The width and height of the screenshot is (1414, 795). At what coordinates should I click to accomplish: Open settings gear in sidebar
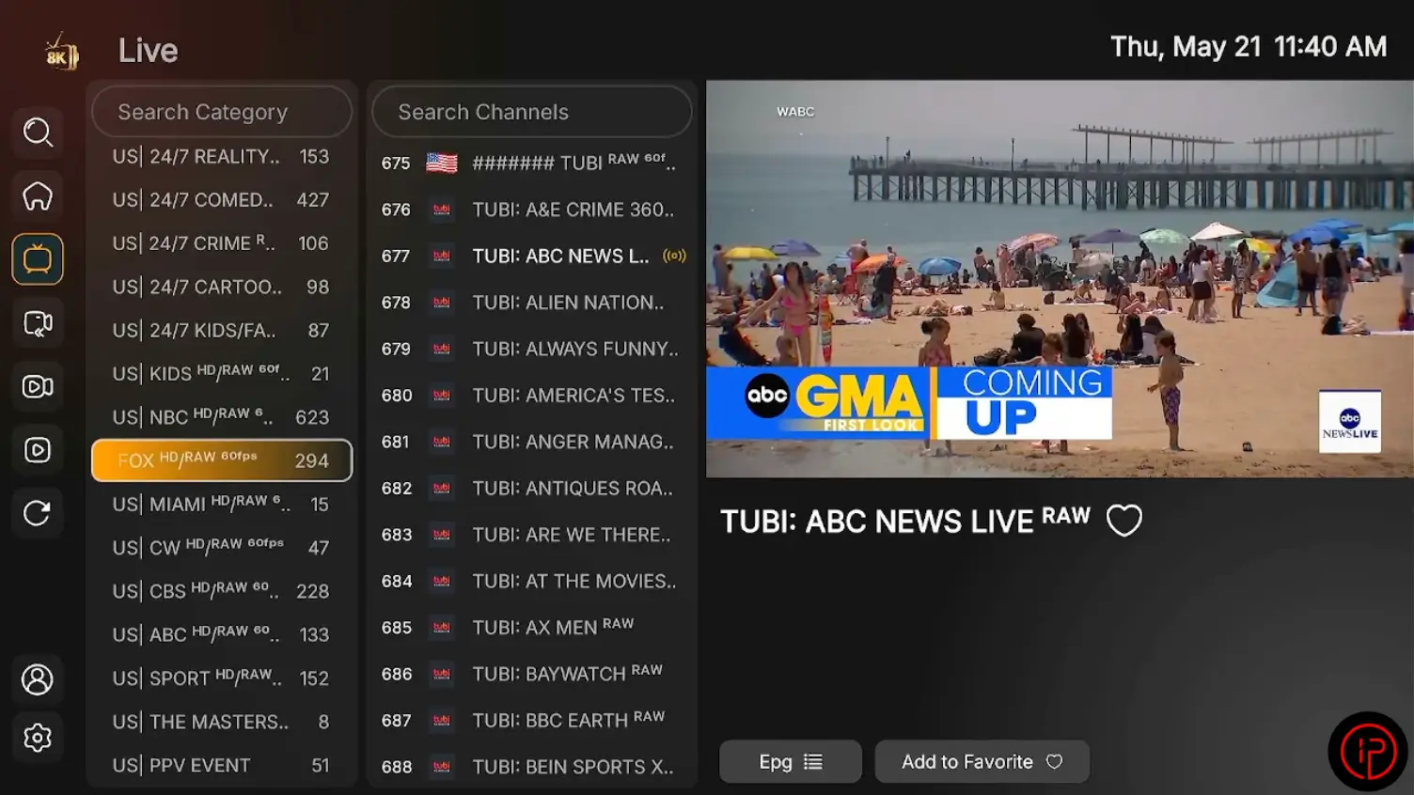38,738
